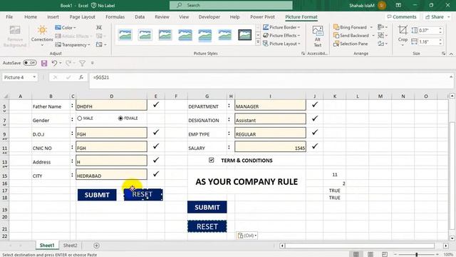Click Send Backward icon
The width and height of the screenshot is (456, 257).
[x=336, y=35]
